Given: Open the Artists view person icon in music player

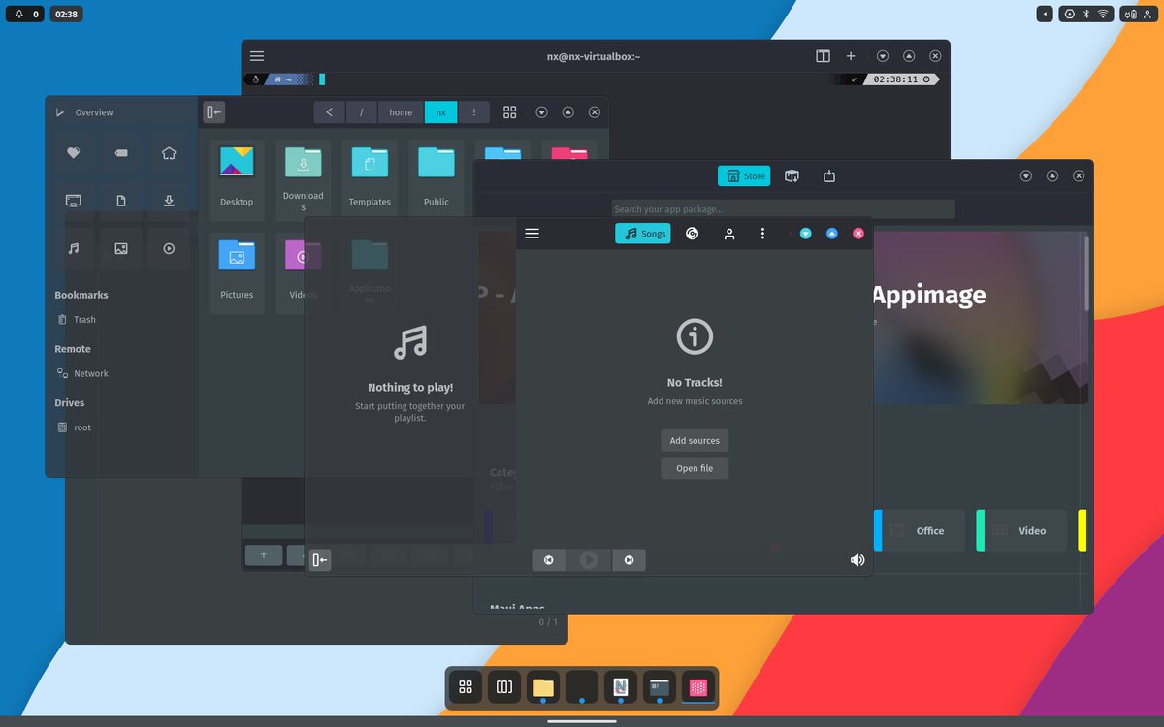Looking at the screenshot, I should (x=729, y=234).
